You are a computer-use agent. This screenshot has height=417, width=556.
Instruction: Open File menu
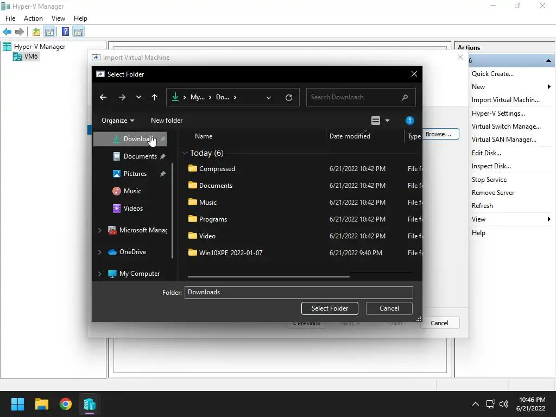coord(10,18)
